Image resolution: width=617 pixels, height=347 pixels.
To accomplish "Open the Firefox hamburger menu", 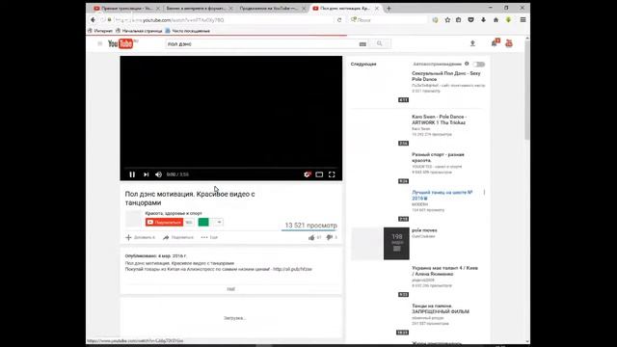I will [523, 20].
